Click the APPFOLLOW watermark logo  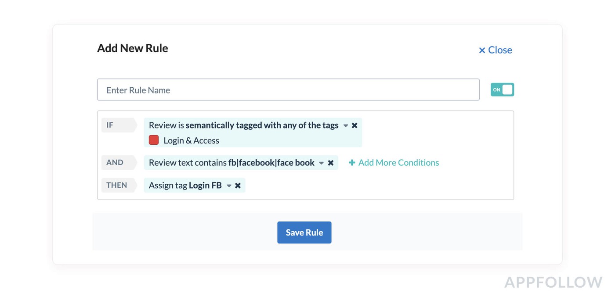point(553,282)
